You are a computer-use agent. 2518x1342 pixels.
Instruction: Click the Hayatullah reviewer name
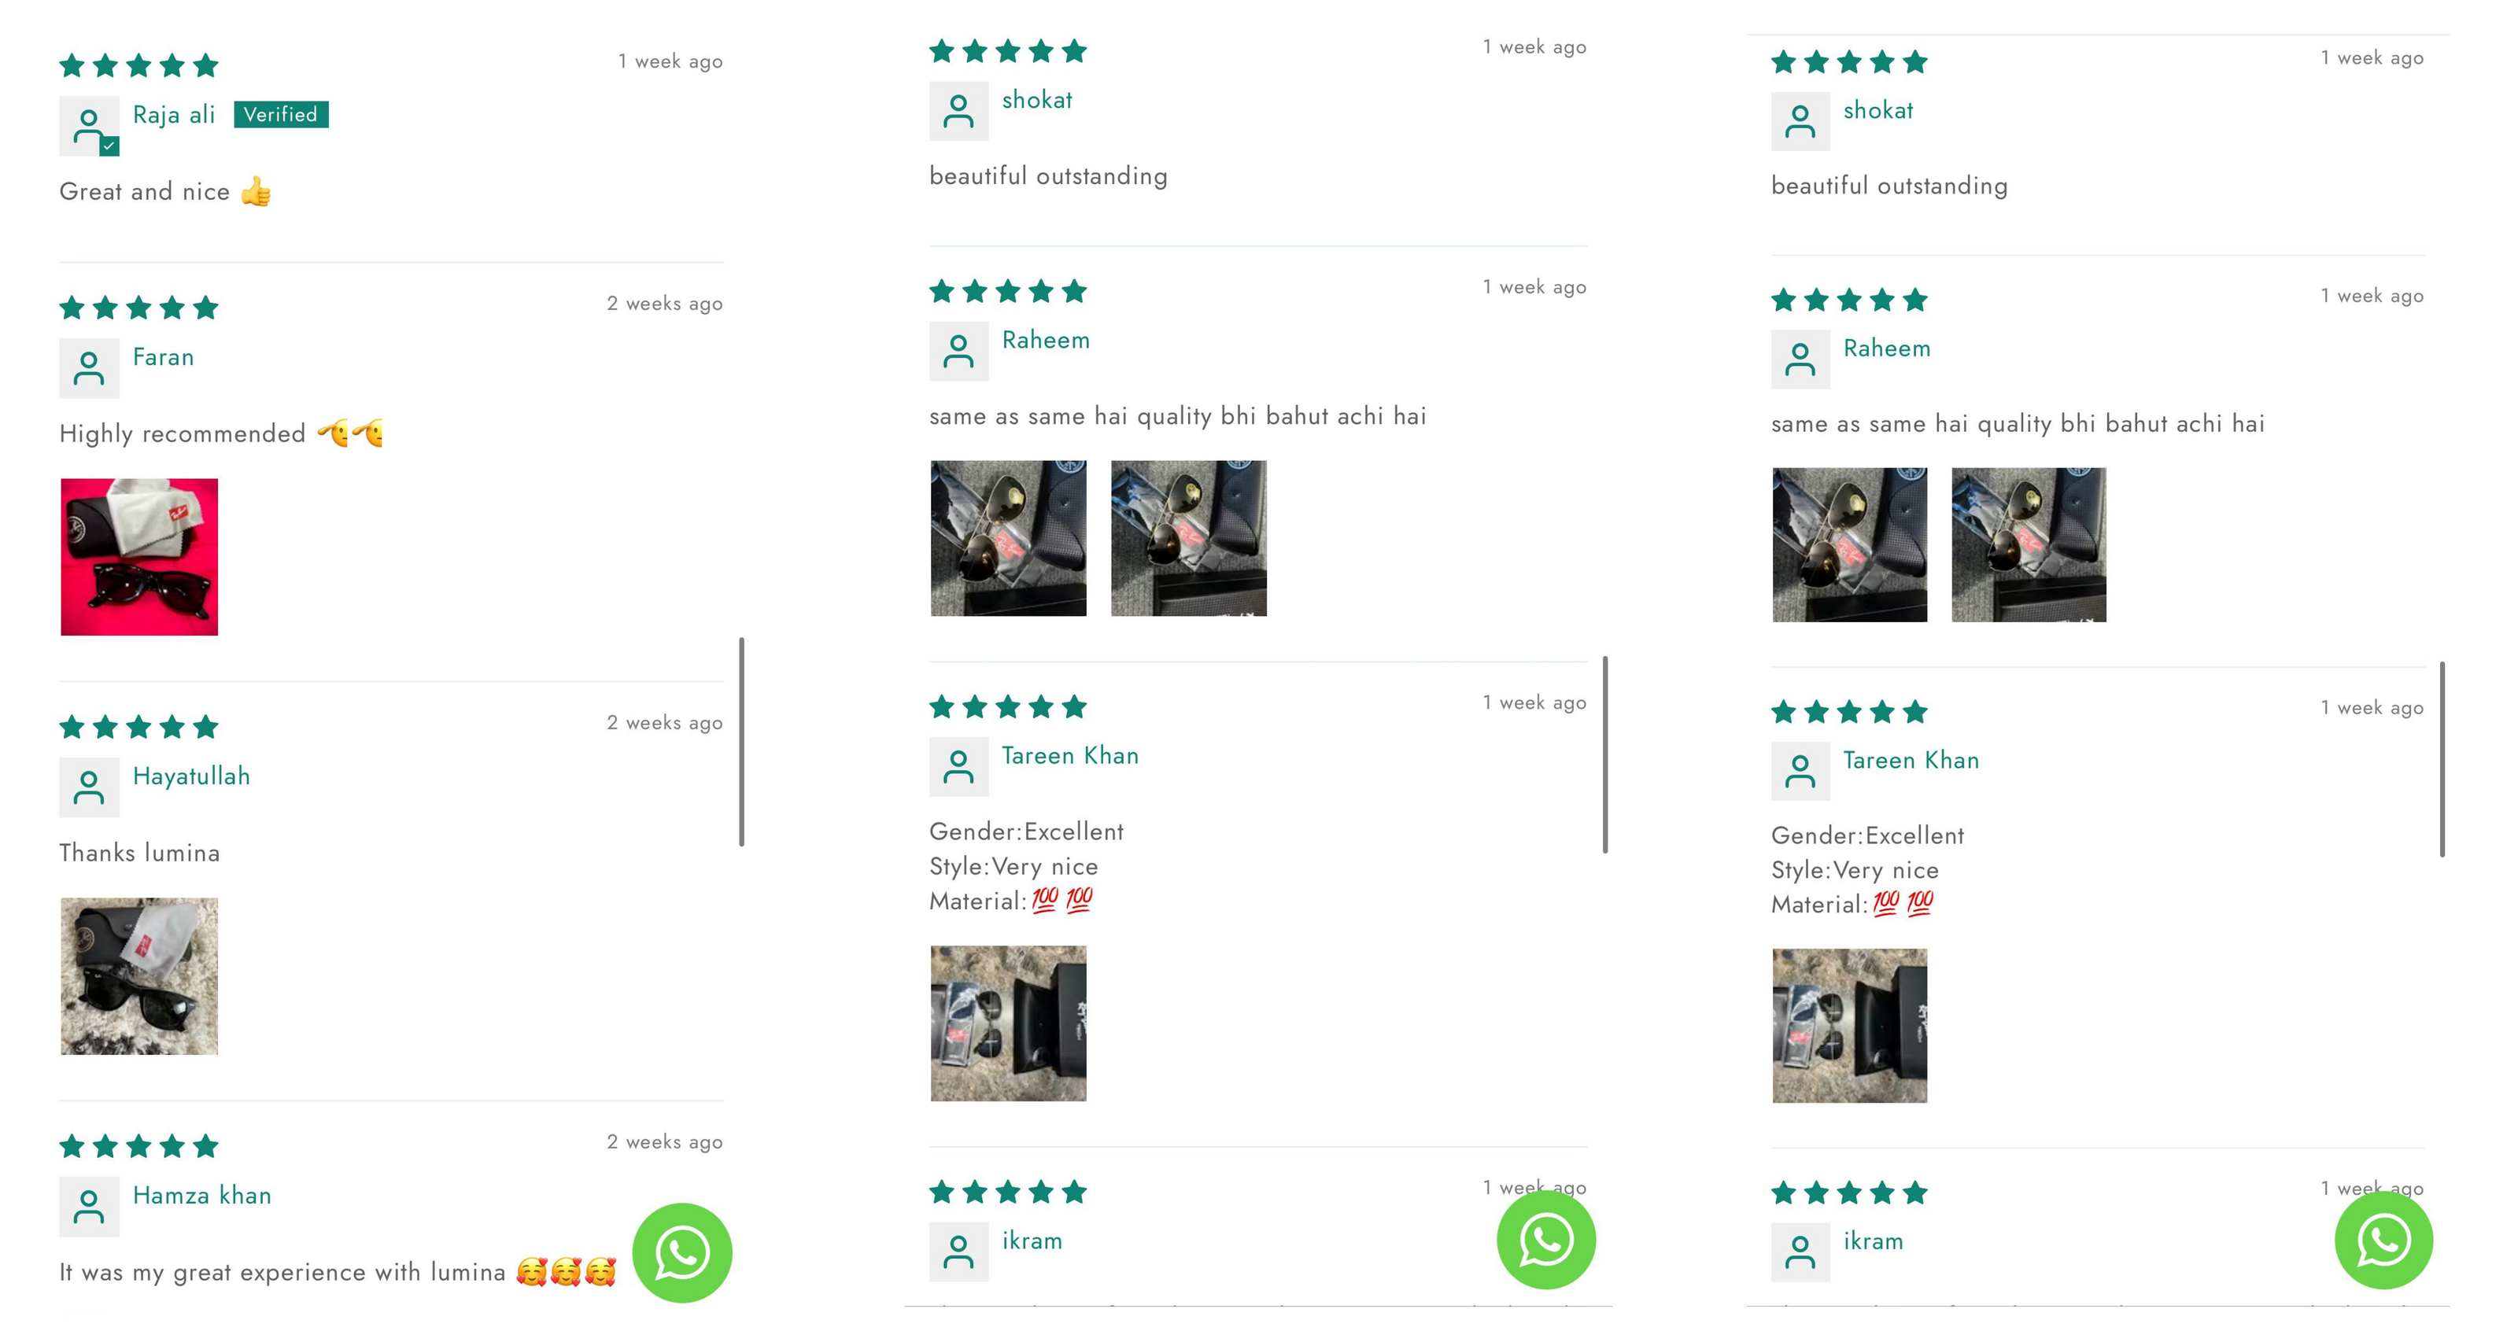(191, 776)
